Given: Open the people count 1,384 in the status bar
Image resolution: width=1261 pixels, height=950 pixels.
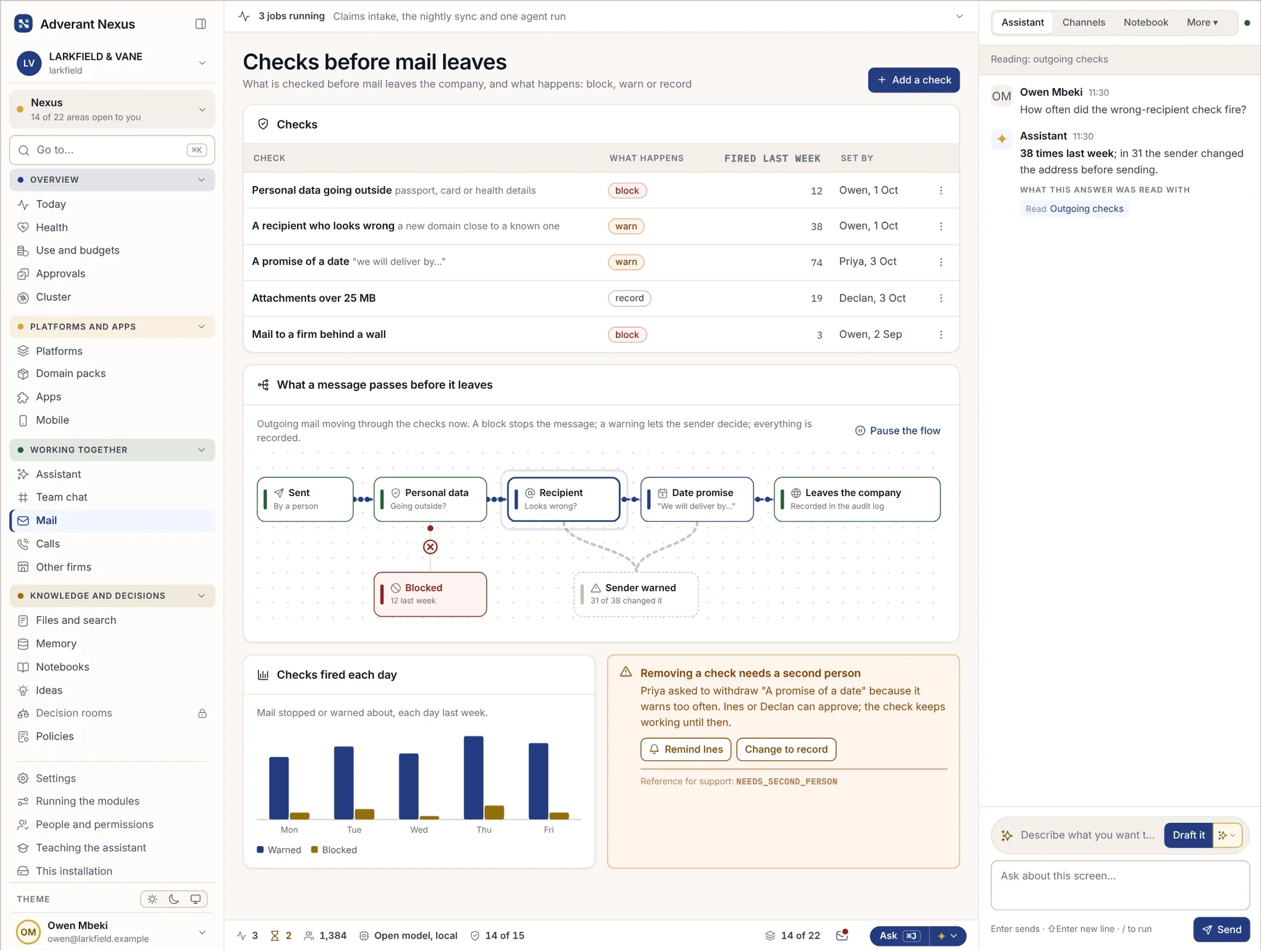Looking at the screenshot, I should click(325, 936).
